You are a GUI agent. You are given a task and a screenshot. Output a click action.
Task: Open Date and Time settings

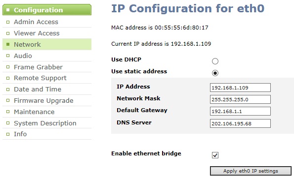pos(47,89)
